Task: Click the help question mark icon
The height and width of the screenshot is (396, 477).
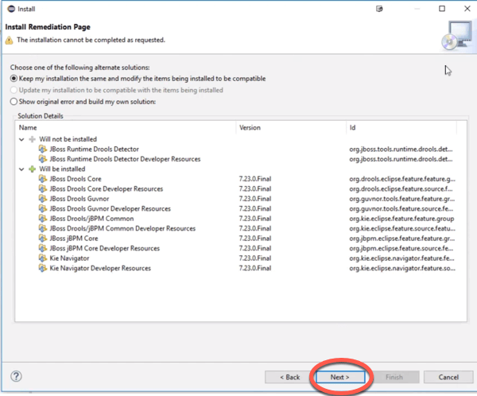Action: pos(16,376)
